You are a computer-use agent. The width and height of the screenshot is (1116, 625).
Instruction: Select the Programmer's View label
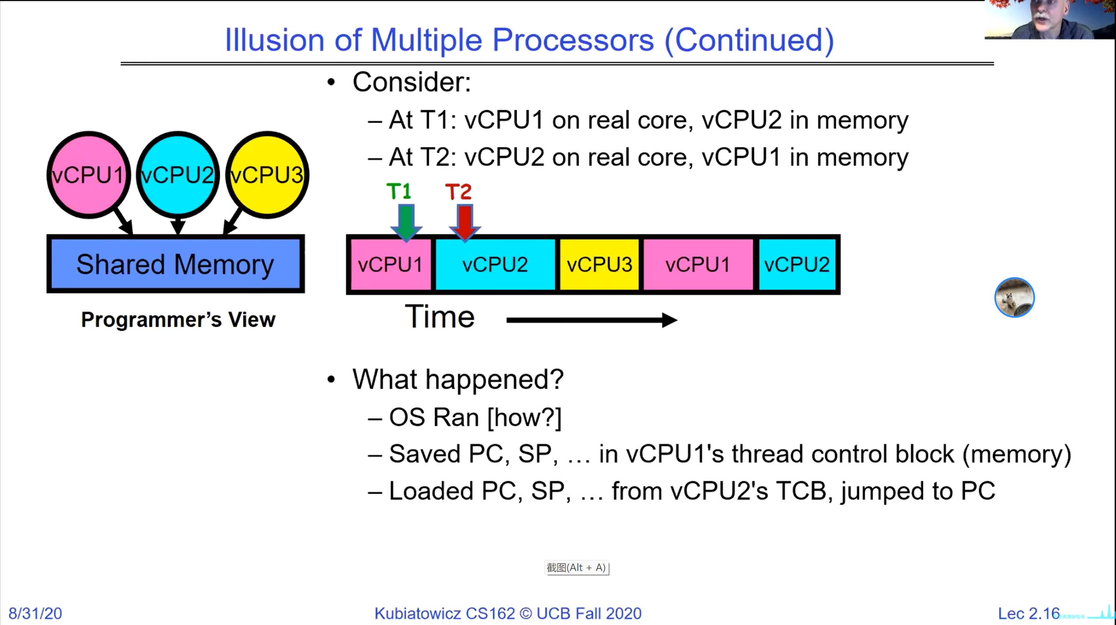pyautogui.click(x=177, y=319)
